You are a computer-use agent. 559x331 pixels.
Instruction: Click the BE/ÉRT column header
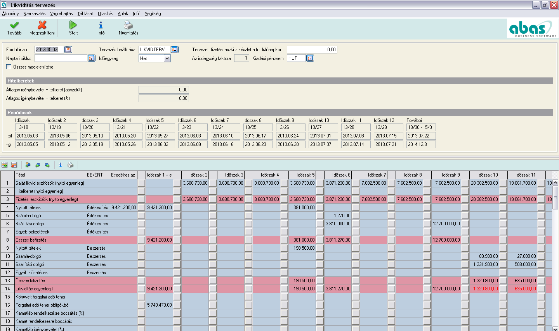pyautogui.click(x=98, y=175)
